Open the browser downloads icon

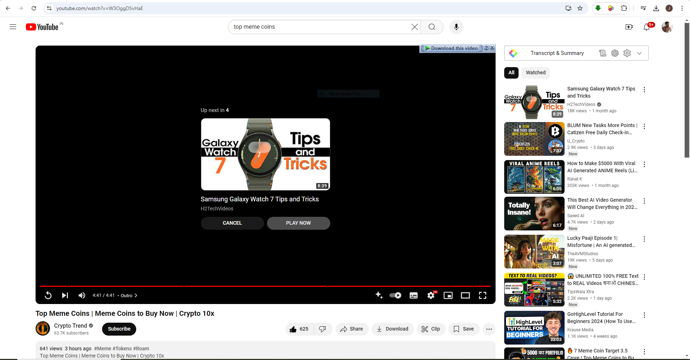(656, 8)
